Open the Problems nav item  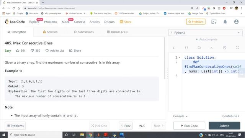pyautogui.click(x=51, y=22)
